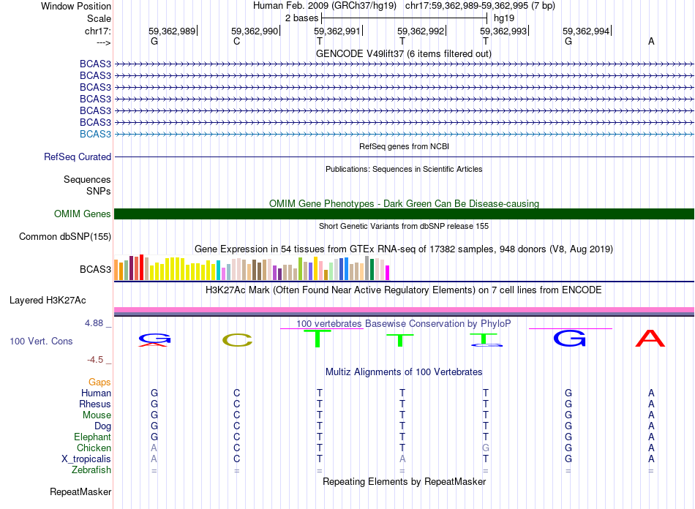Click the 59,362,992 ruler position

(421, 31)
